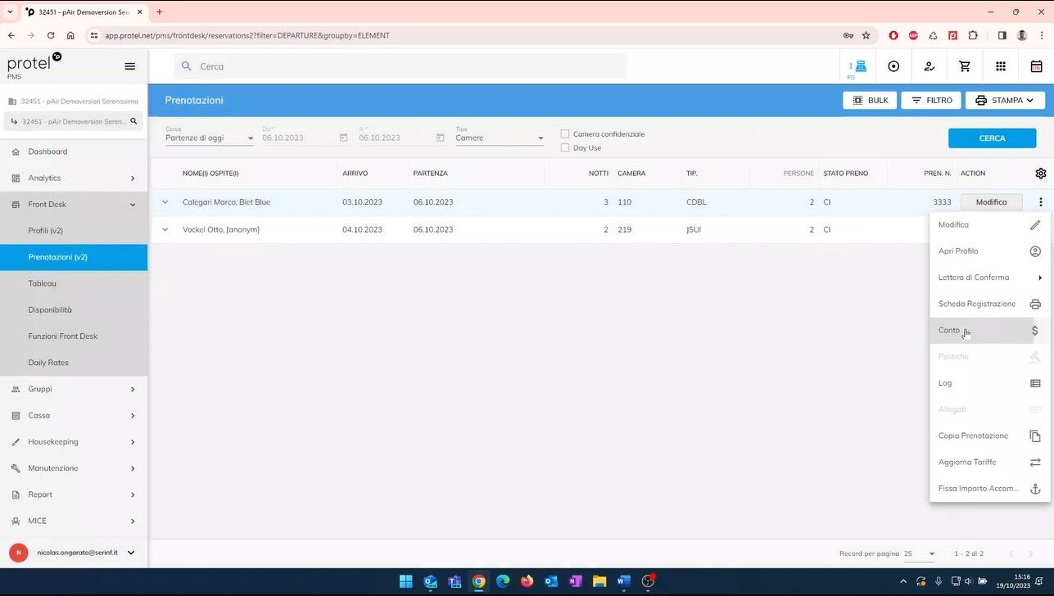Open Copia Prenotazione from the menu
Viewport: 1054px width, 596px height.
point(973,436)
